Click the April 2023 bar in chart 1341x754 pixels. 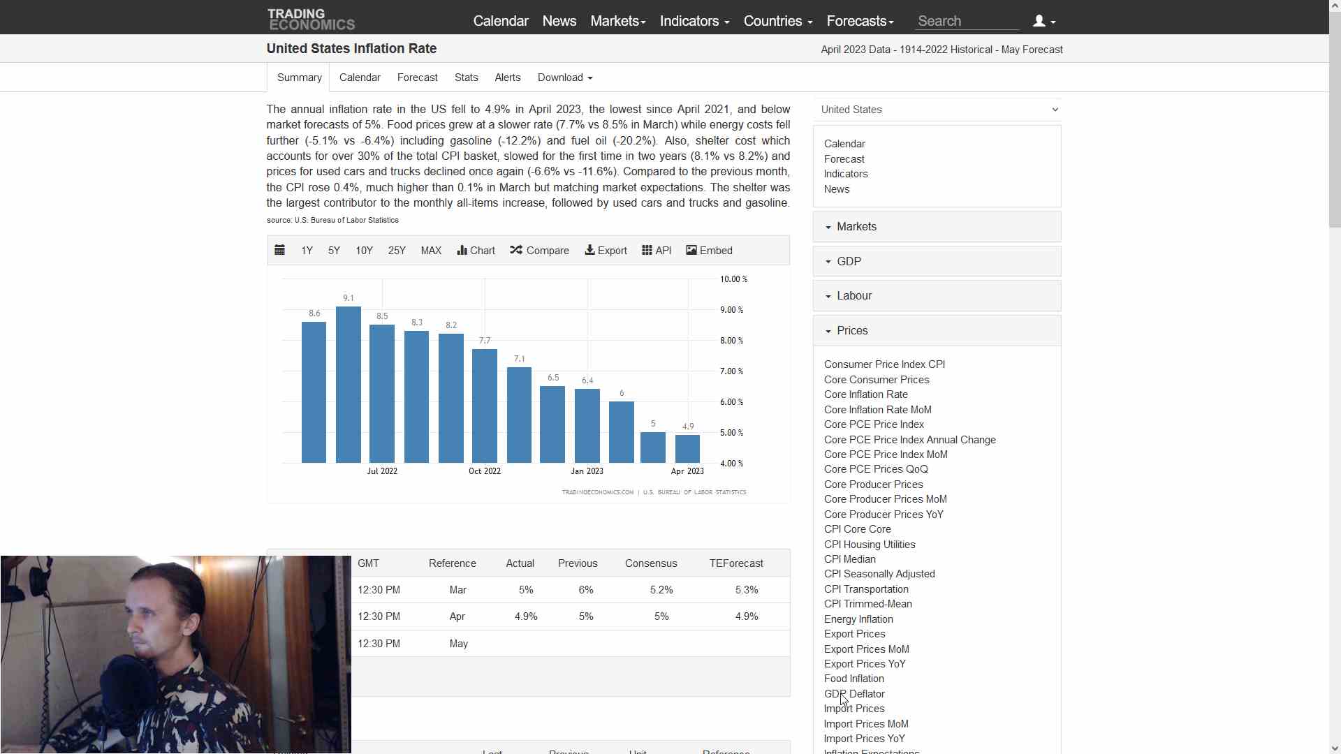687,449
